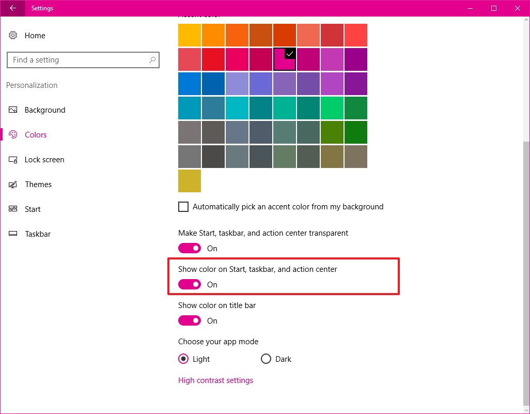Click the Background picture icon in sidebar
This screenshot has width=530, height=414.
[x=13, y=110]
